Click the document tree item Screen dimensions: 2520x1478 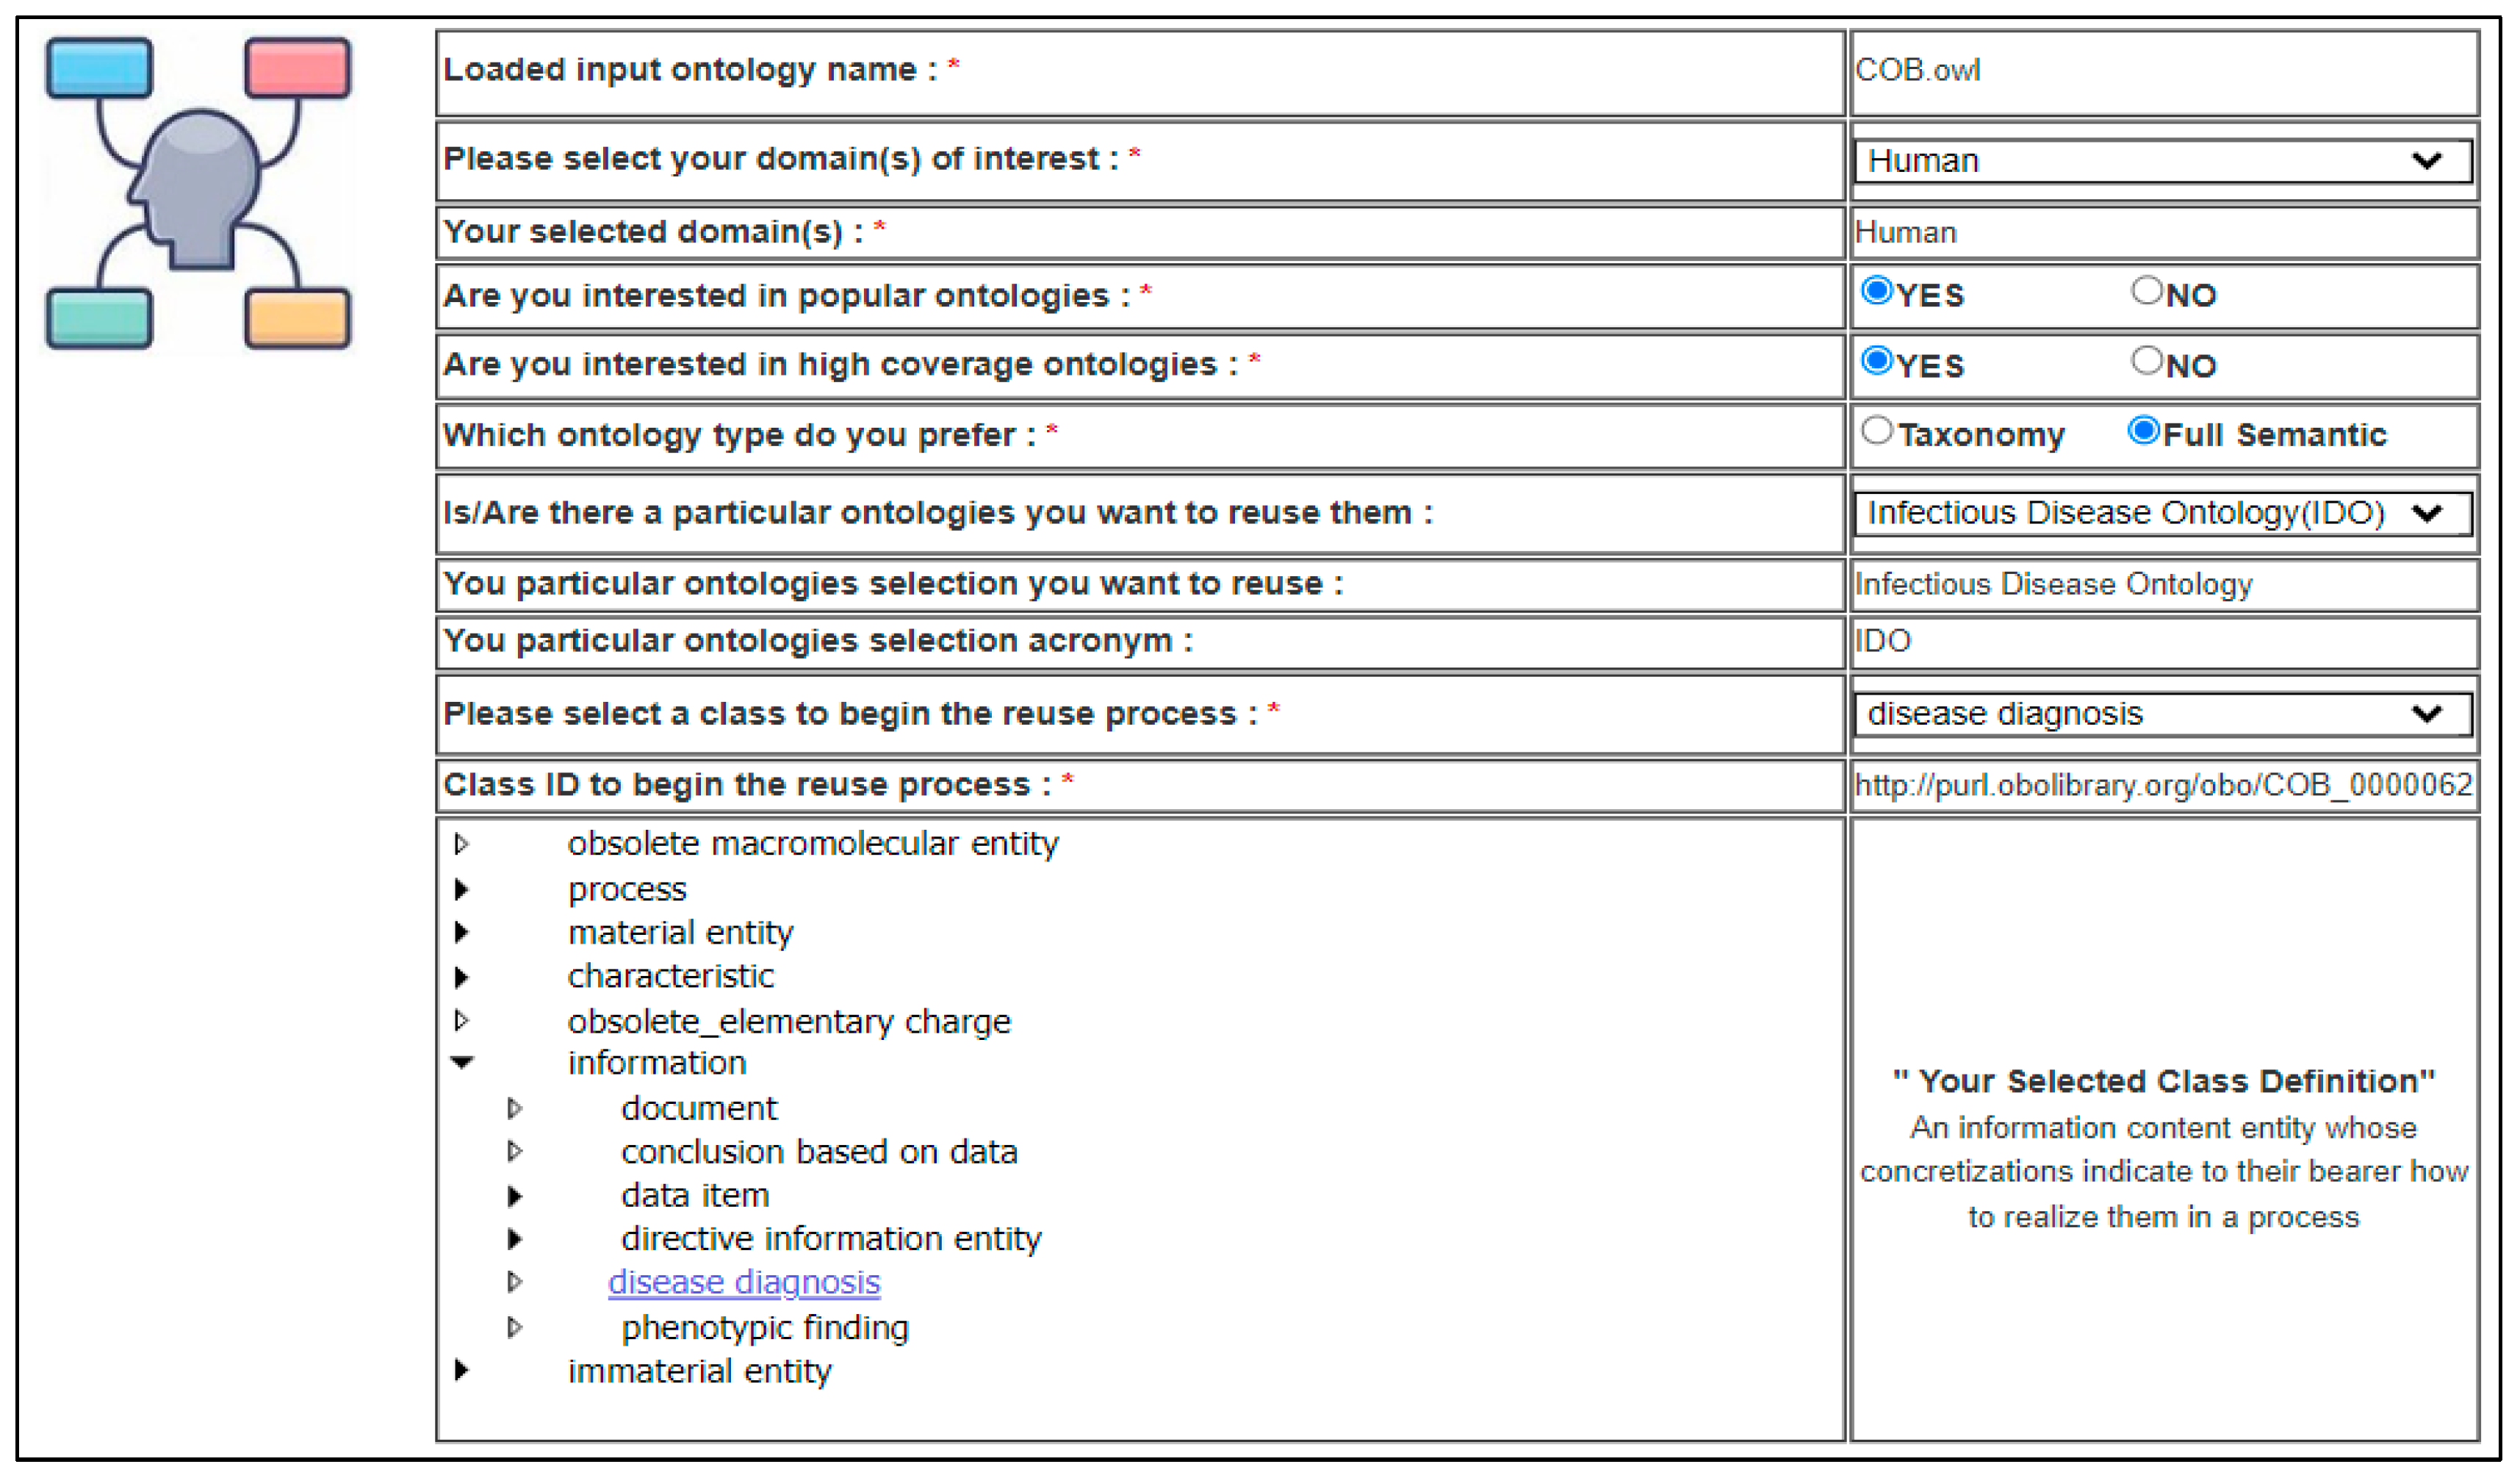coord(698,1108)
